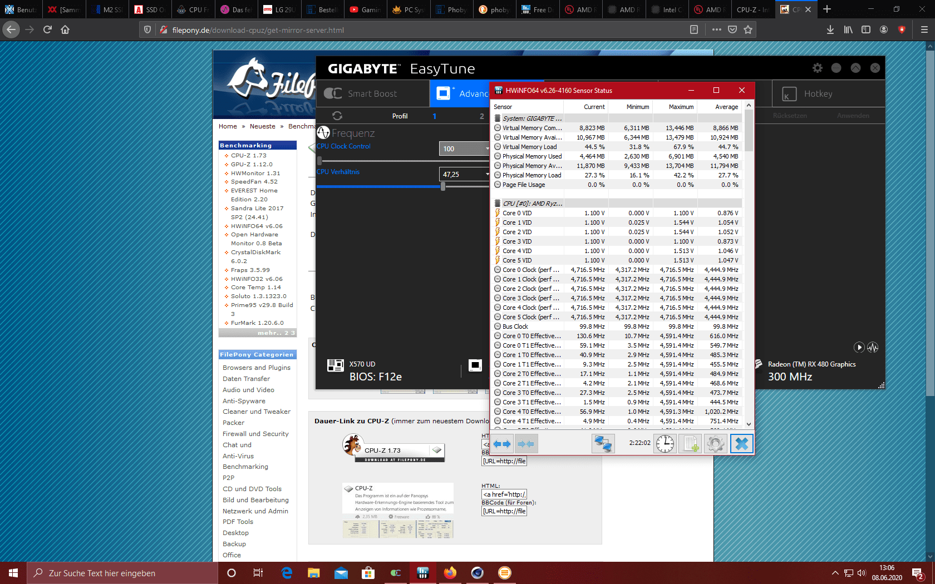Click Windows taskbar search box
Screen dimensions: 935x584
point(122,573)
